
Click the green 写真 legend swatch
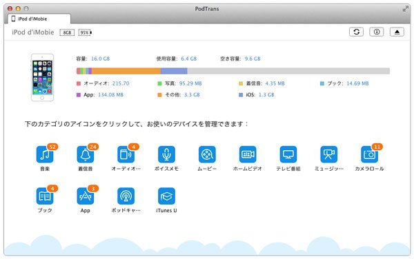click(x=159, y=83)
